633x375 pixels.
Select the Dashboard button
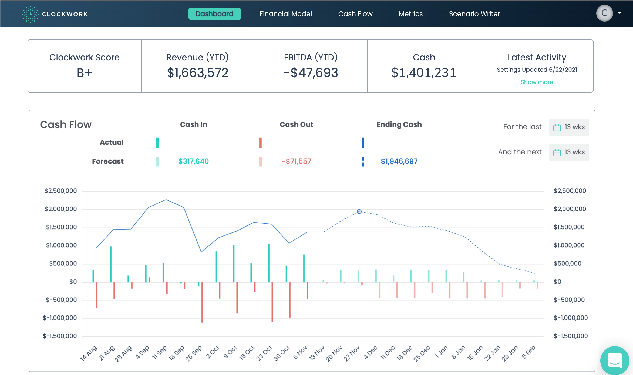pos(214,14)
